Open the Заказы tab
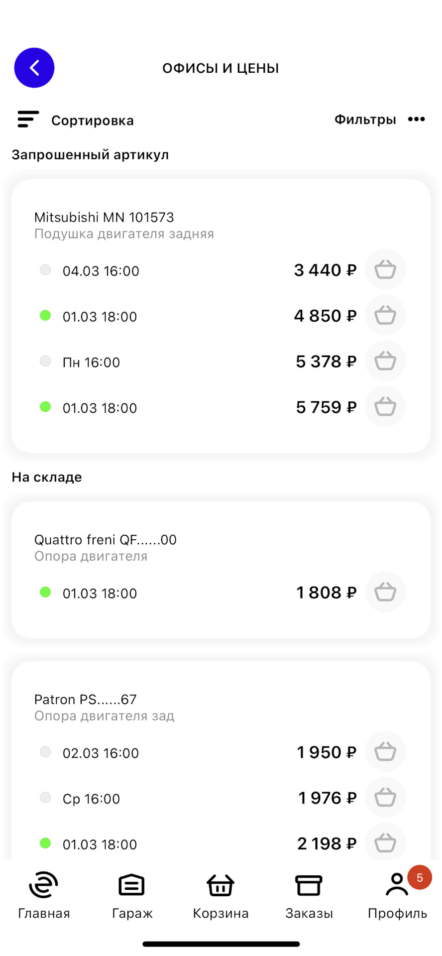Image resolution: width=442 pixels, height=956 pixels. (x=309, y=895)
